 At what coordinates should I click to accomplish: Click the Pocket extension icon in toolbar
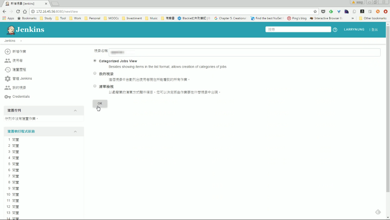pyautogui.click(x=323, y=12)
